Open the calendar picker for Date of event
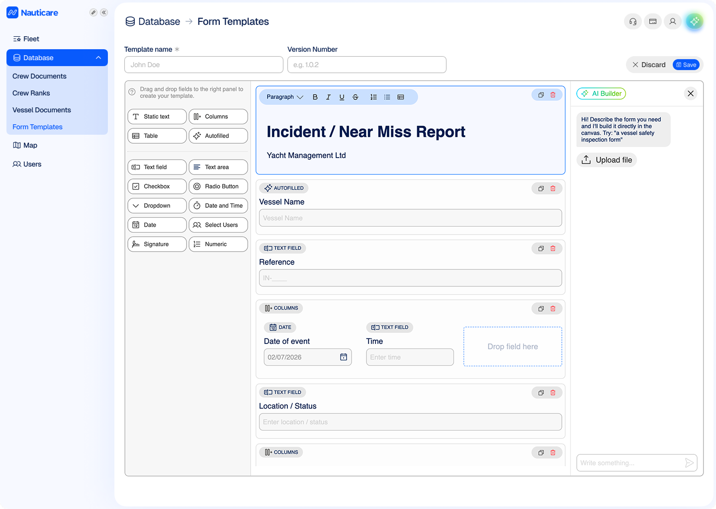The height and width of the screenshot is (509, 716). 344,357
